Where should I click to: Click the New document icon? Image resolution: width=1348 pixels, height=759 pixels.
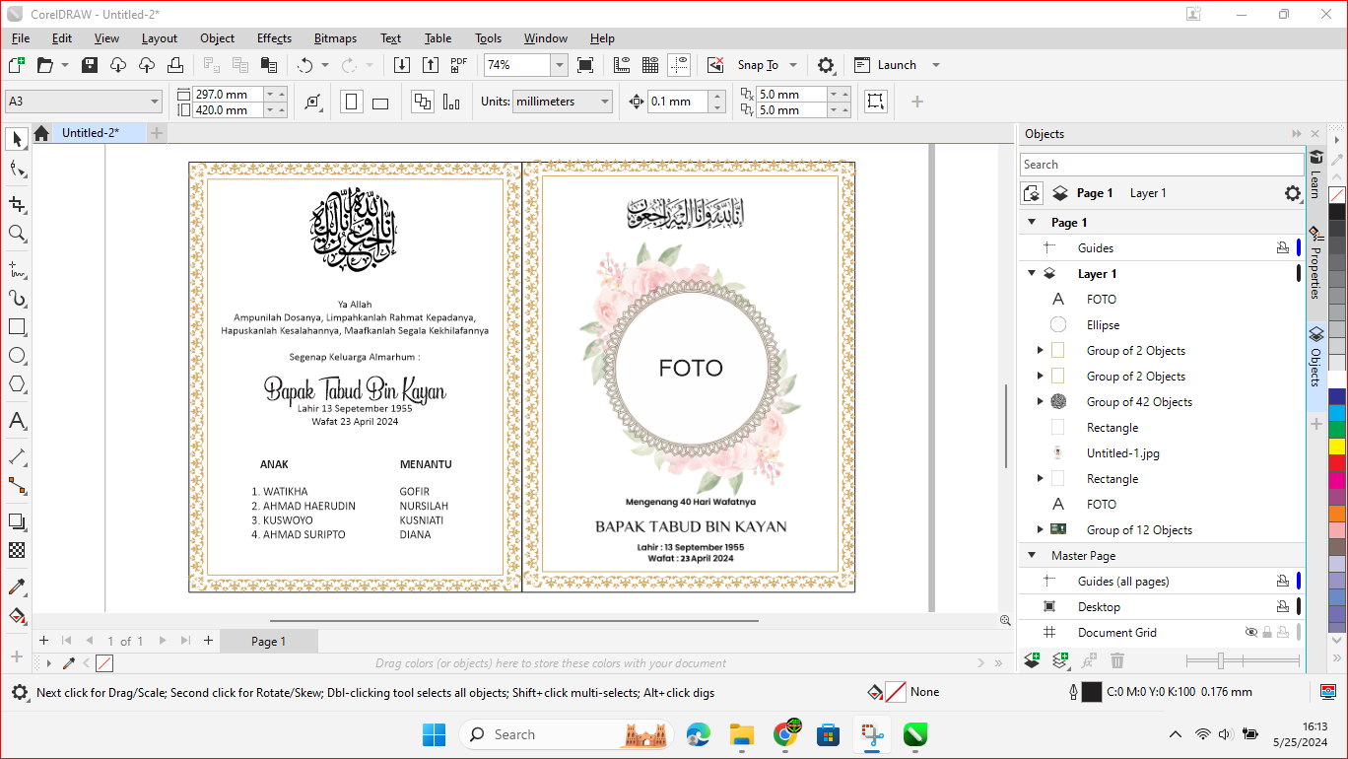(17, 65)
